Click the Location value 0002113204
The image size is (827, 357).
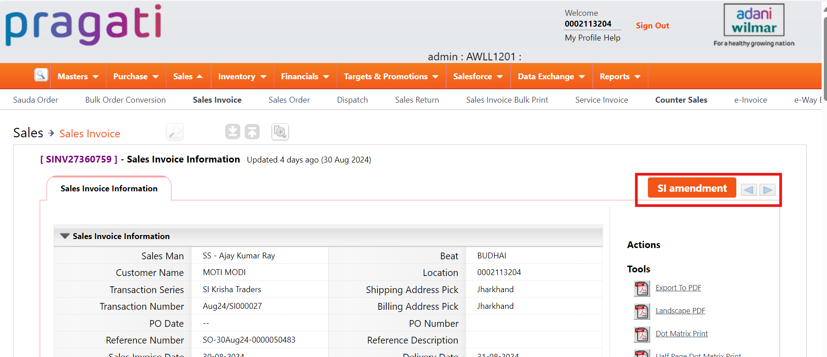pos(499,272)
